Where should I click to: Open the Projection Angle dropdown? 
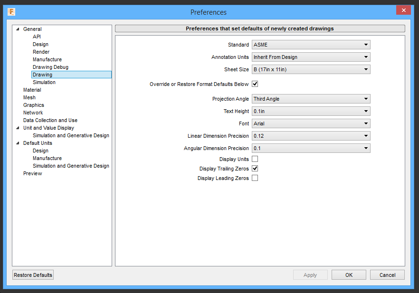tap(311, 99)
